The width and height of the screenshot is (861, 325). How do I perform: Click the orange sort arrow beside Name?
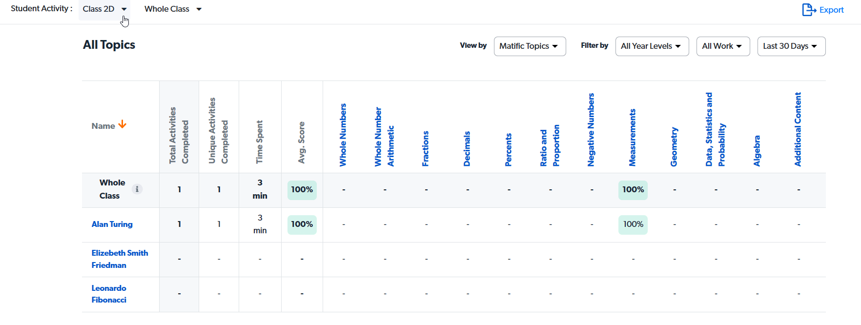[x=123, y=125]
